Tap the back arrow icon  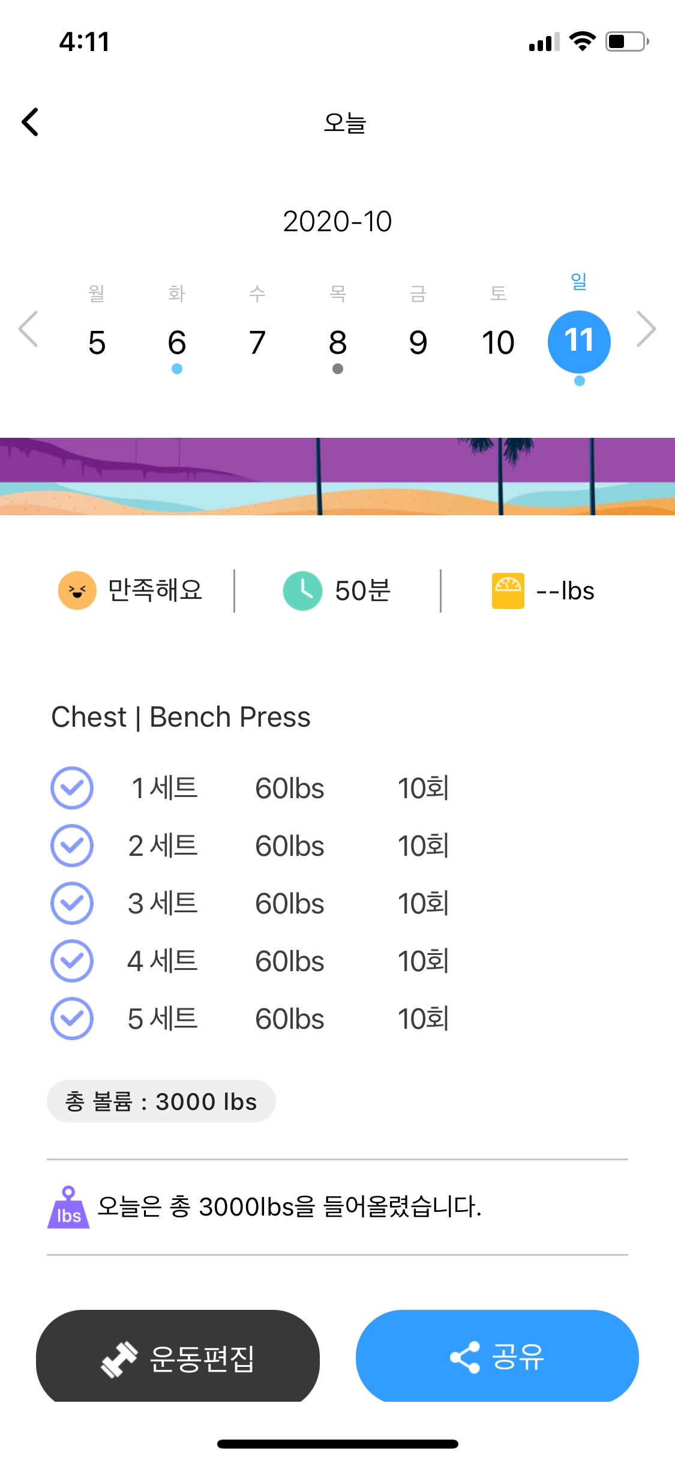tap(31, 122)
